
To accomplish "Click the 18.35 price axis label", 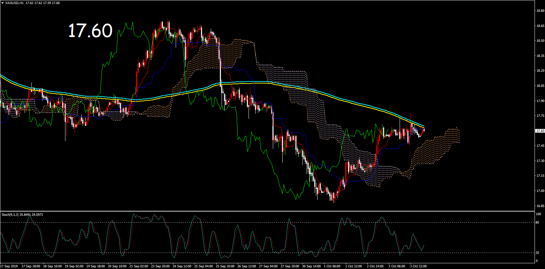I will coord(540,56).
